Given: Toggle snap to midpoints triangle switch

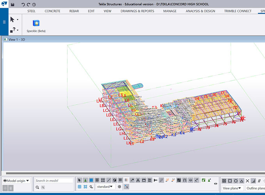Looking at the screenshot, I should coord(242,181).
